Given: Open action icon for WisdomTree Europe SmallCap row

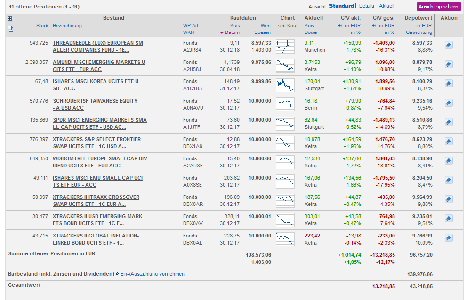Looking at the screenshot, I should pos(449,161).
